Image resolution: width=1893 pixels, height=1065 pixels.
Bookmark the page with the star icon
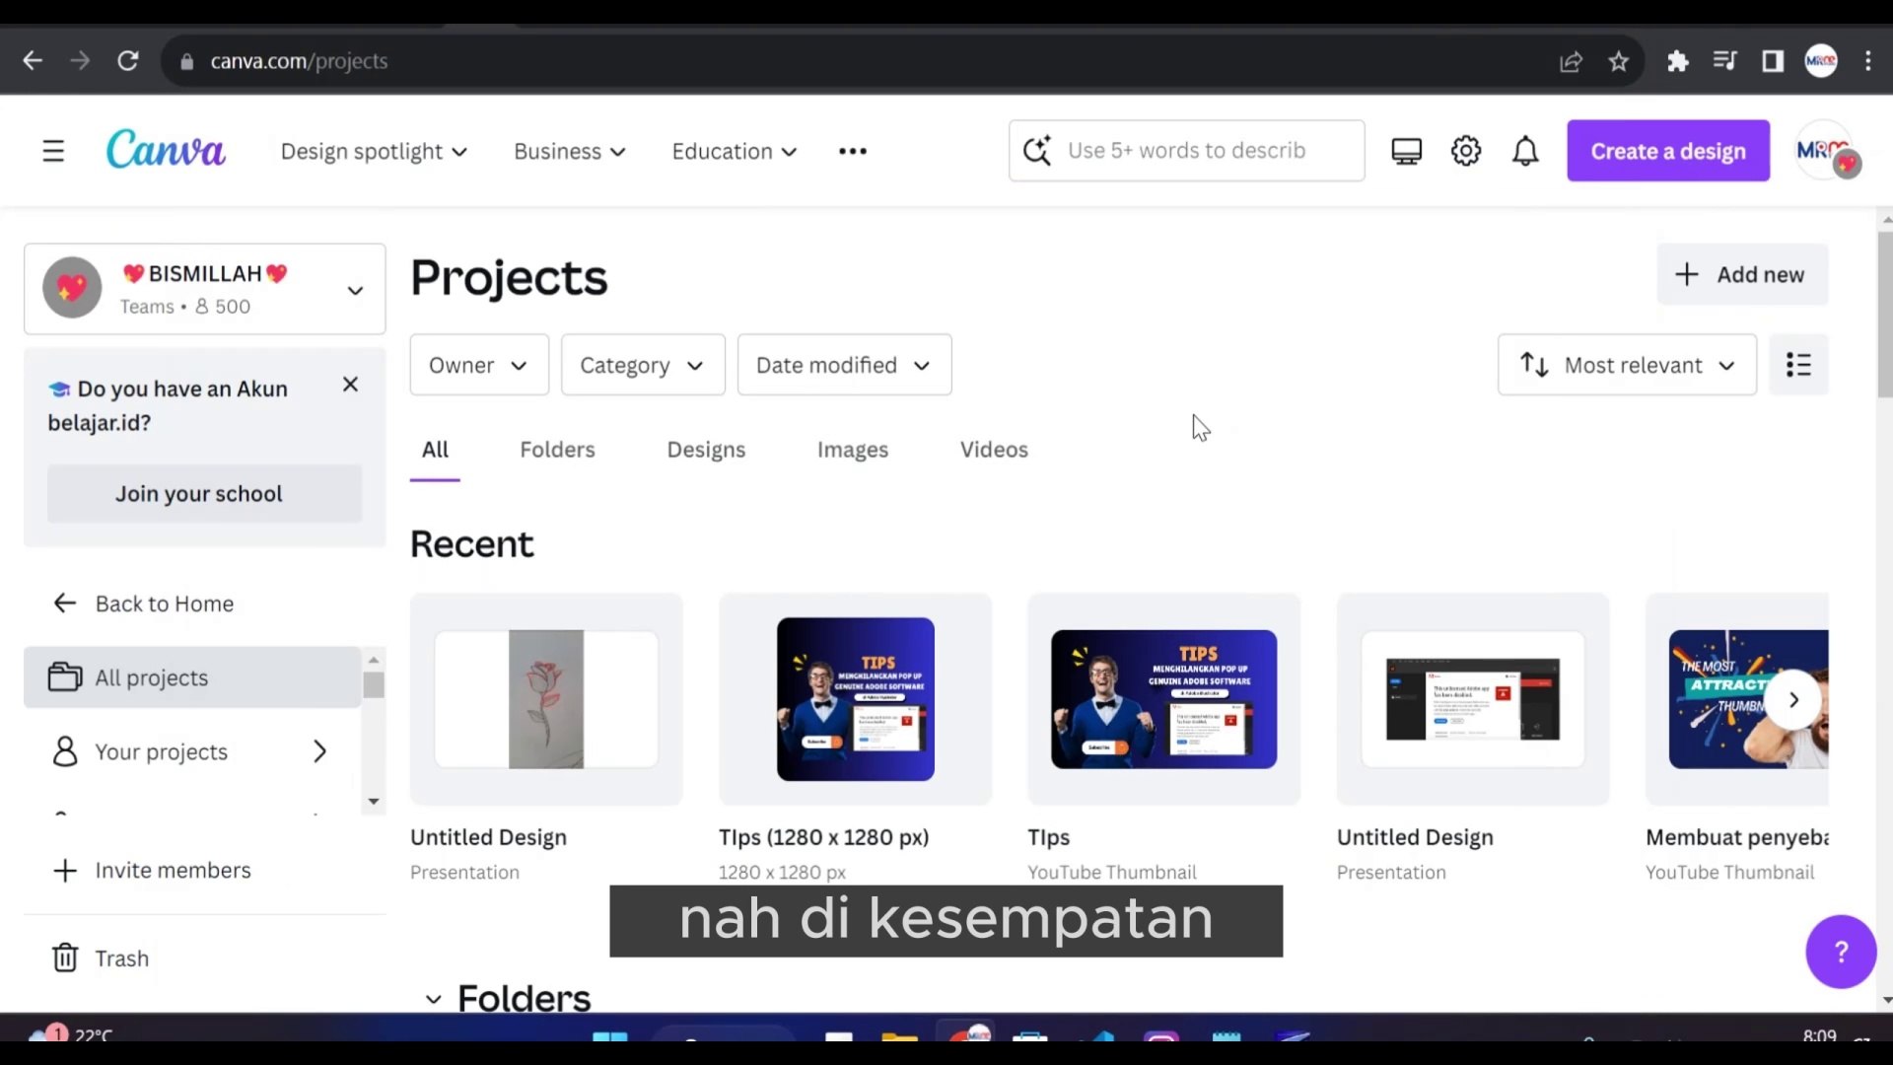coord(1618,60)
